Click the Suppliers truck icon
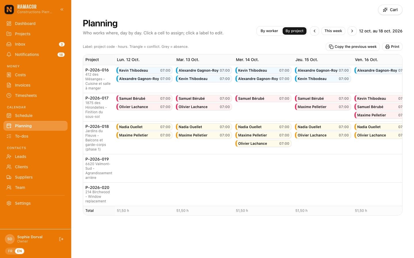The image size is (414, 258). [x=9, y=177]
